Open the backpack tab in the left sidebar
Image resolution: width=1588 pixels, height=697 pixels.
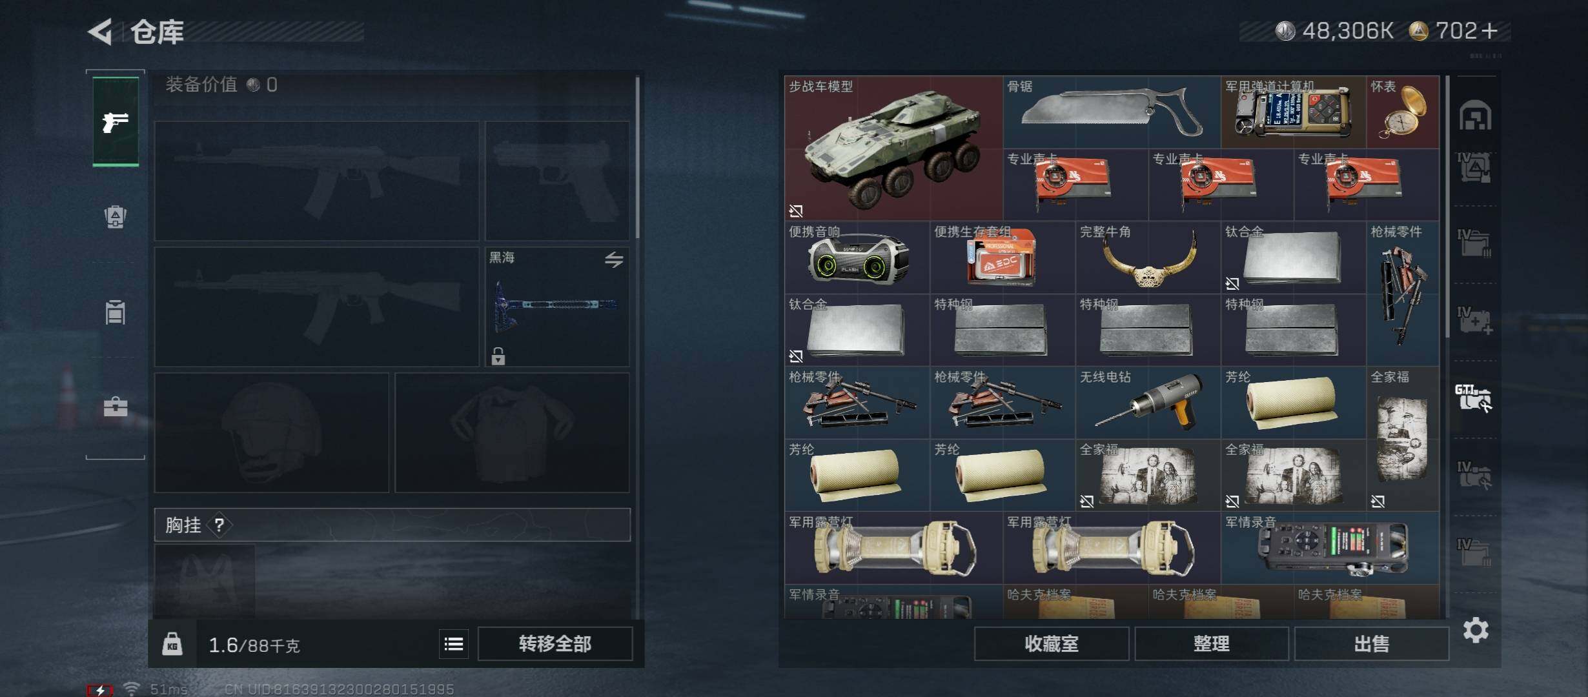pos(116,216)
